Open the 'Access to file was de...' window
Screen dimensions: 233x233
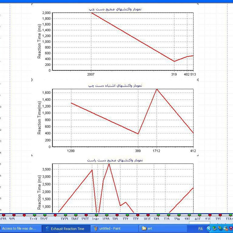point(19,229)
